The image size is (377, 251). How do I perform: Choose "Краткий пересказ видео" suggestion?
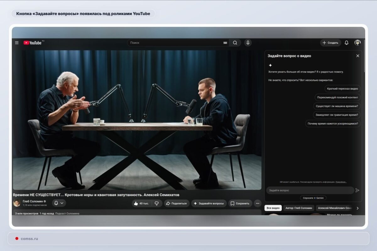click(x=342, y=89)
